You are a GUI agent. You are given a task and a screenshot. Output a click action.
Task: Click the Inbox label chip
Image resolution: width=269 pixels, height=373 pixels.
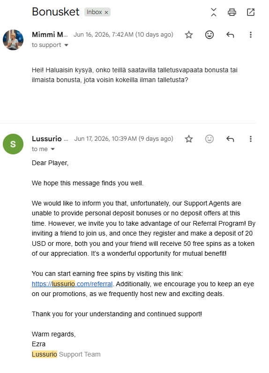tap(94, 12)
